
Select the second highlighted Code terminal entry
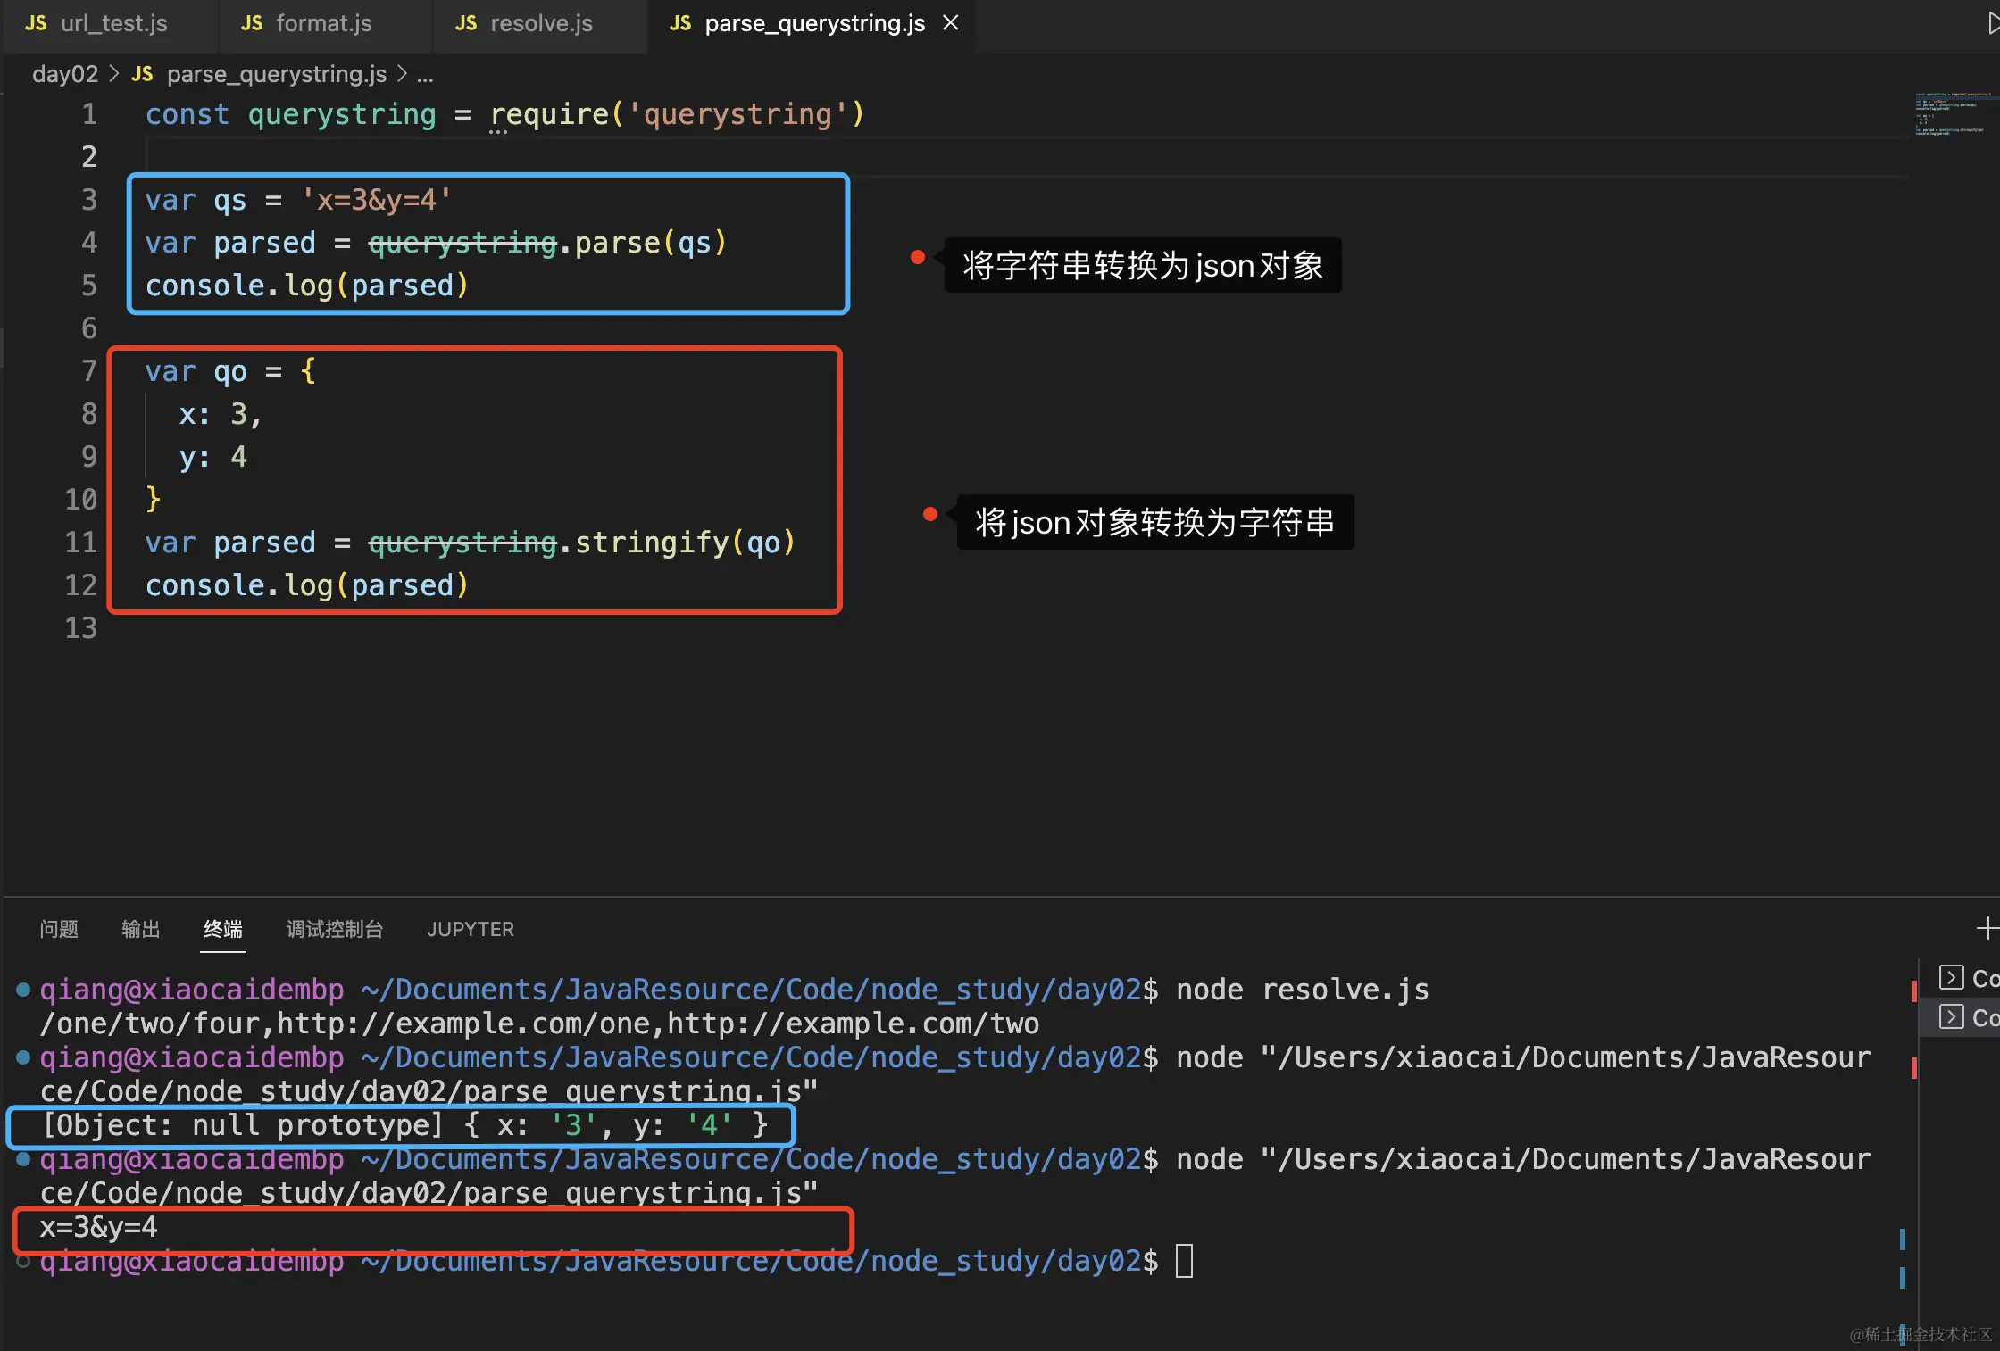[x=1968, y=1017]
